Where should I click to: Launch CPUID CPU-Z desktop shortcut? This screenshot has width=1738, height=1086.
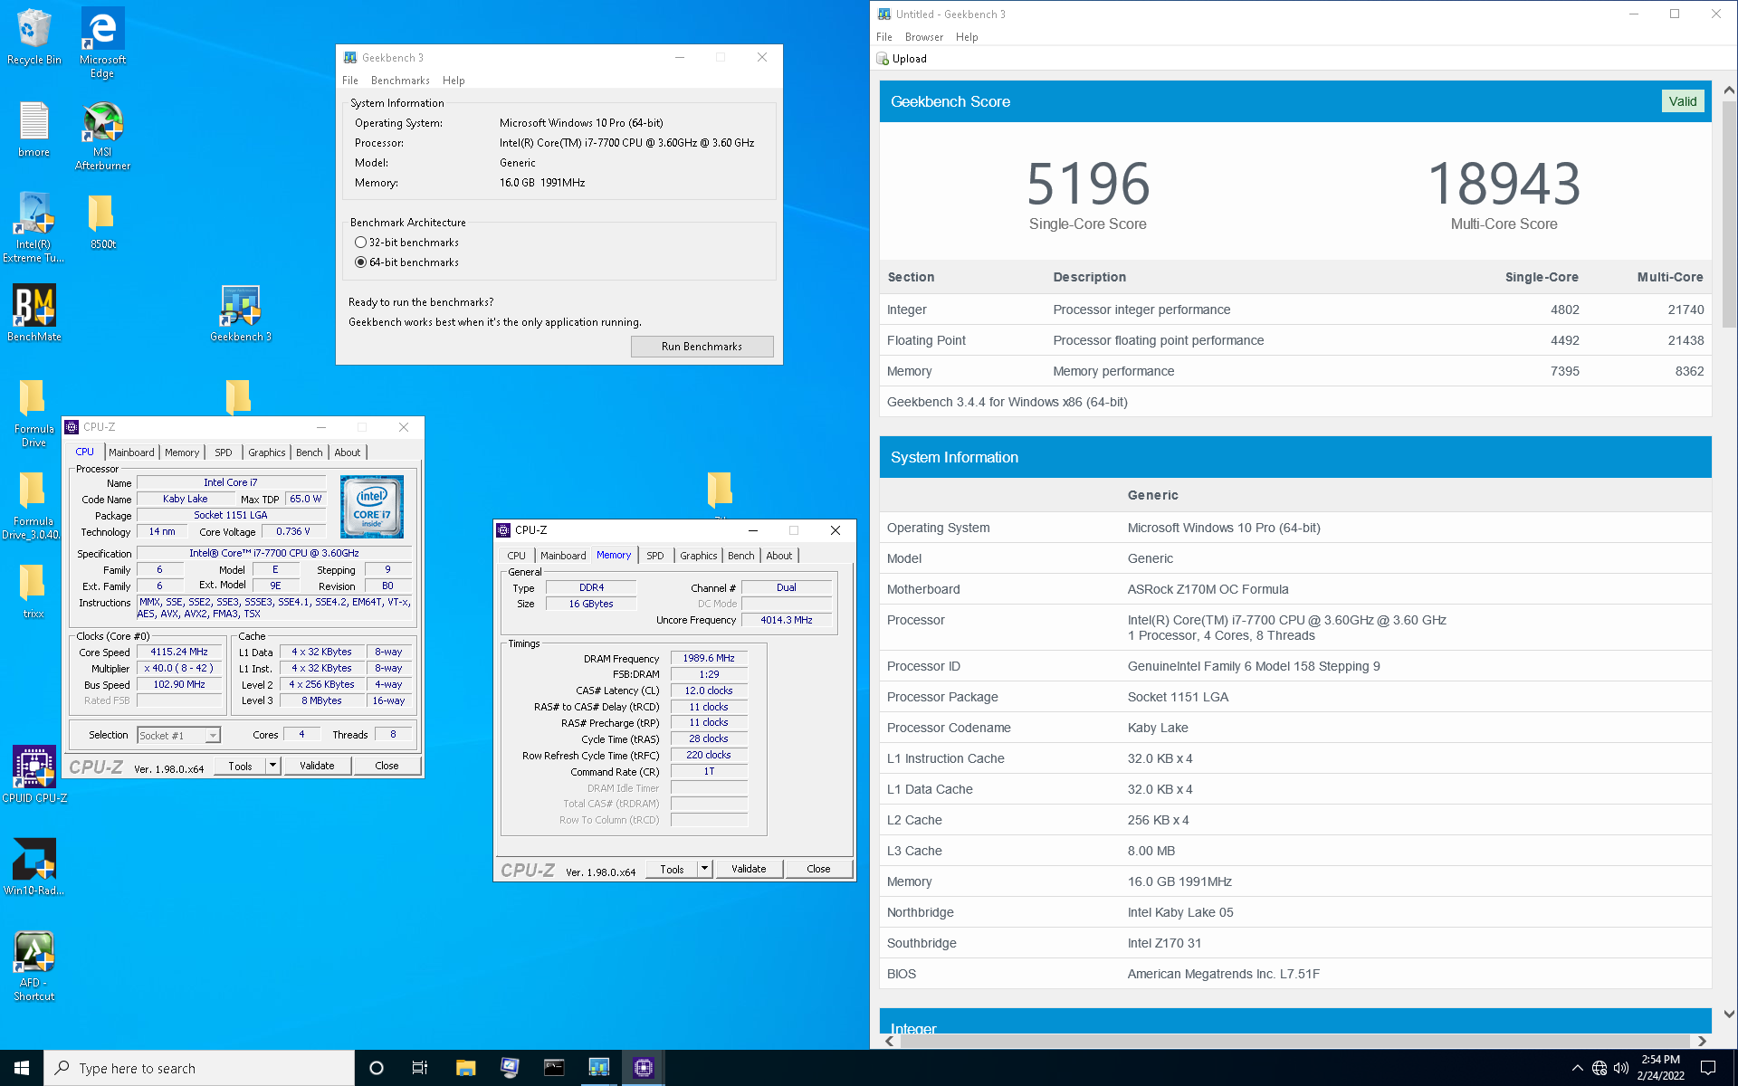coord(34,774)
